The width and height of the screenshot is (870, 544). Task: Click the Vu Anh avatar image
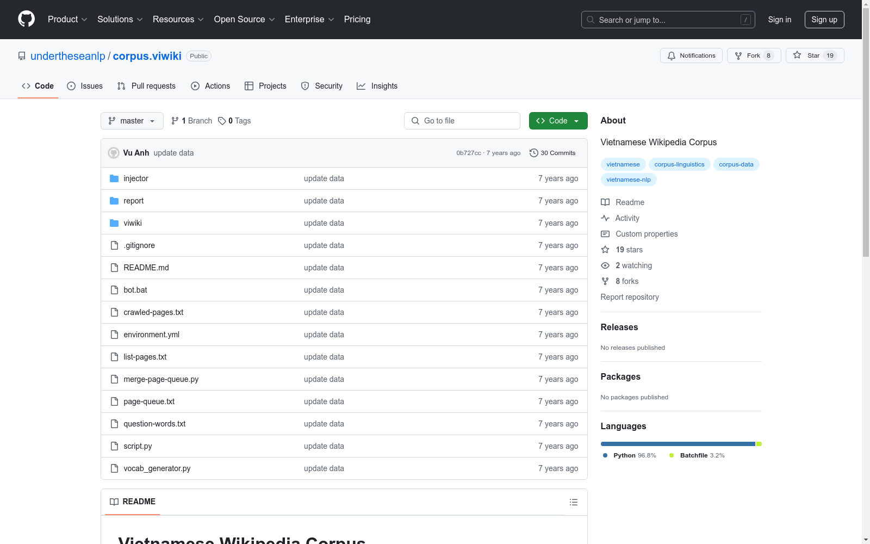(114, 153)
